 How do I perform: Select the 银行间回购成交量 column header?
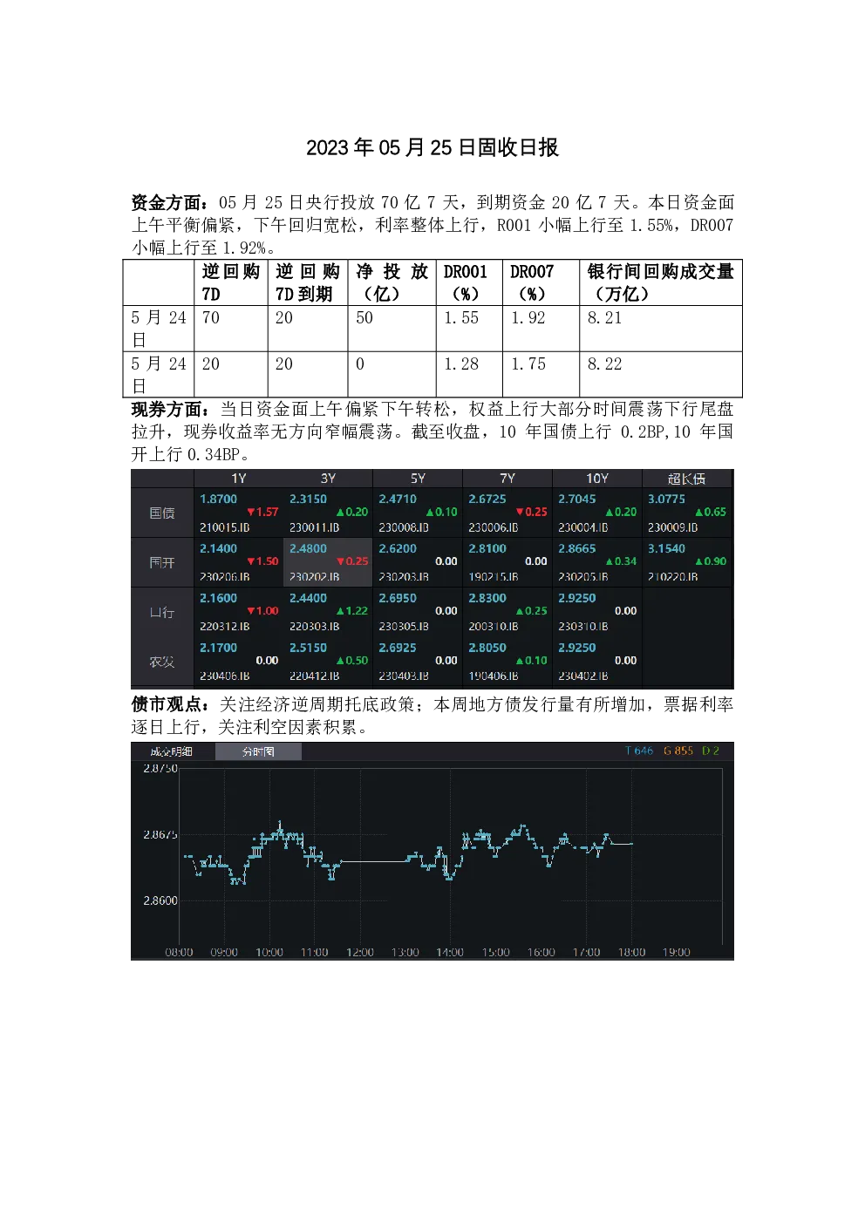click(x=661, y=282)
